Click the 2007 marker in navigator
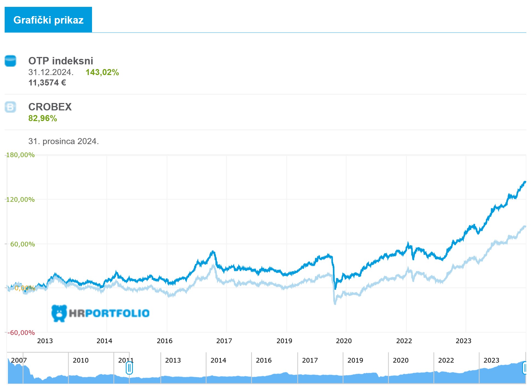This screenshot has height=389, width=531. (x=19, y=360)
